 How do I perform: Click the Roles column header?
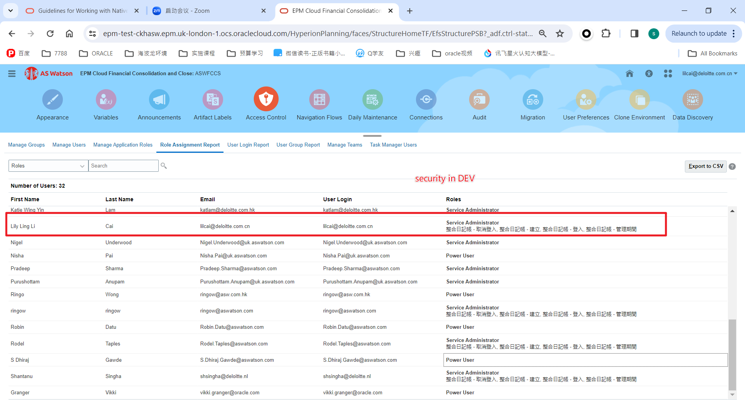point(453,199)
